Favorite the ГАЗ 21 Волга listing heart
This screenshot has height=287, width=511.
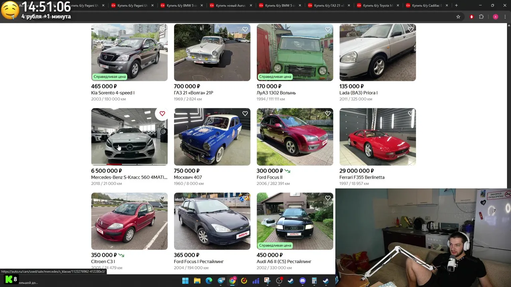245,29
